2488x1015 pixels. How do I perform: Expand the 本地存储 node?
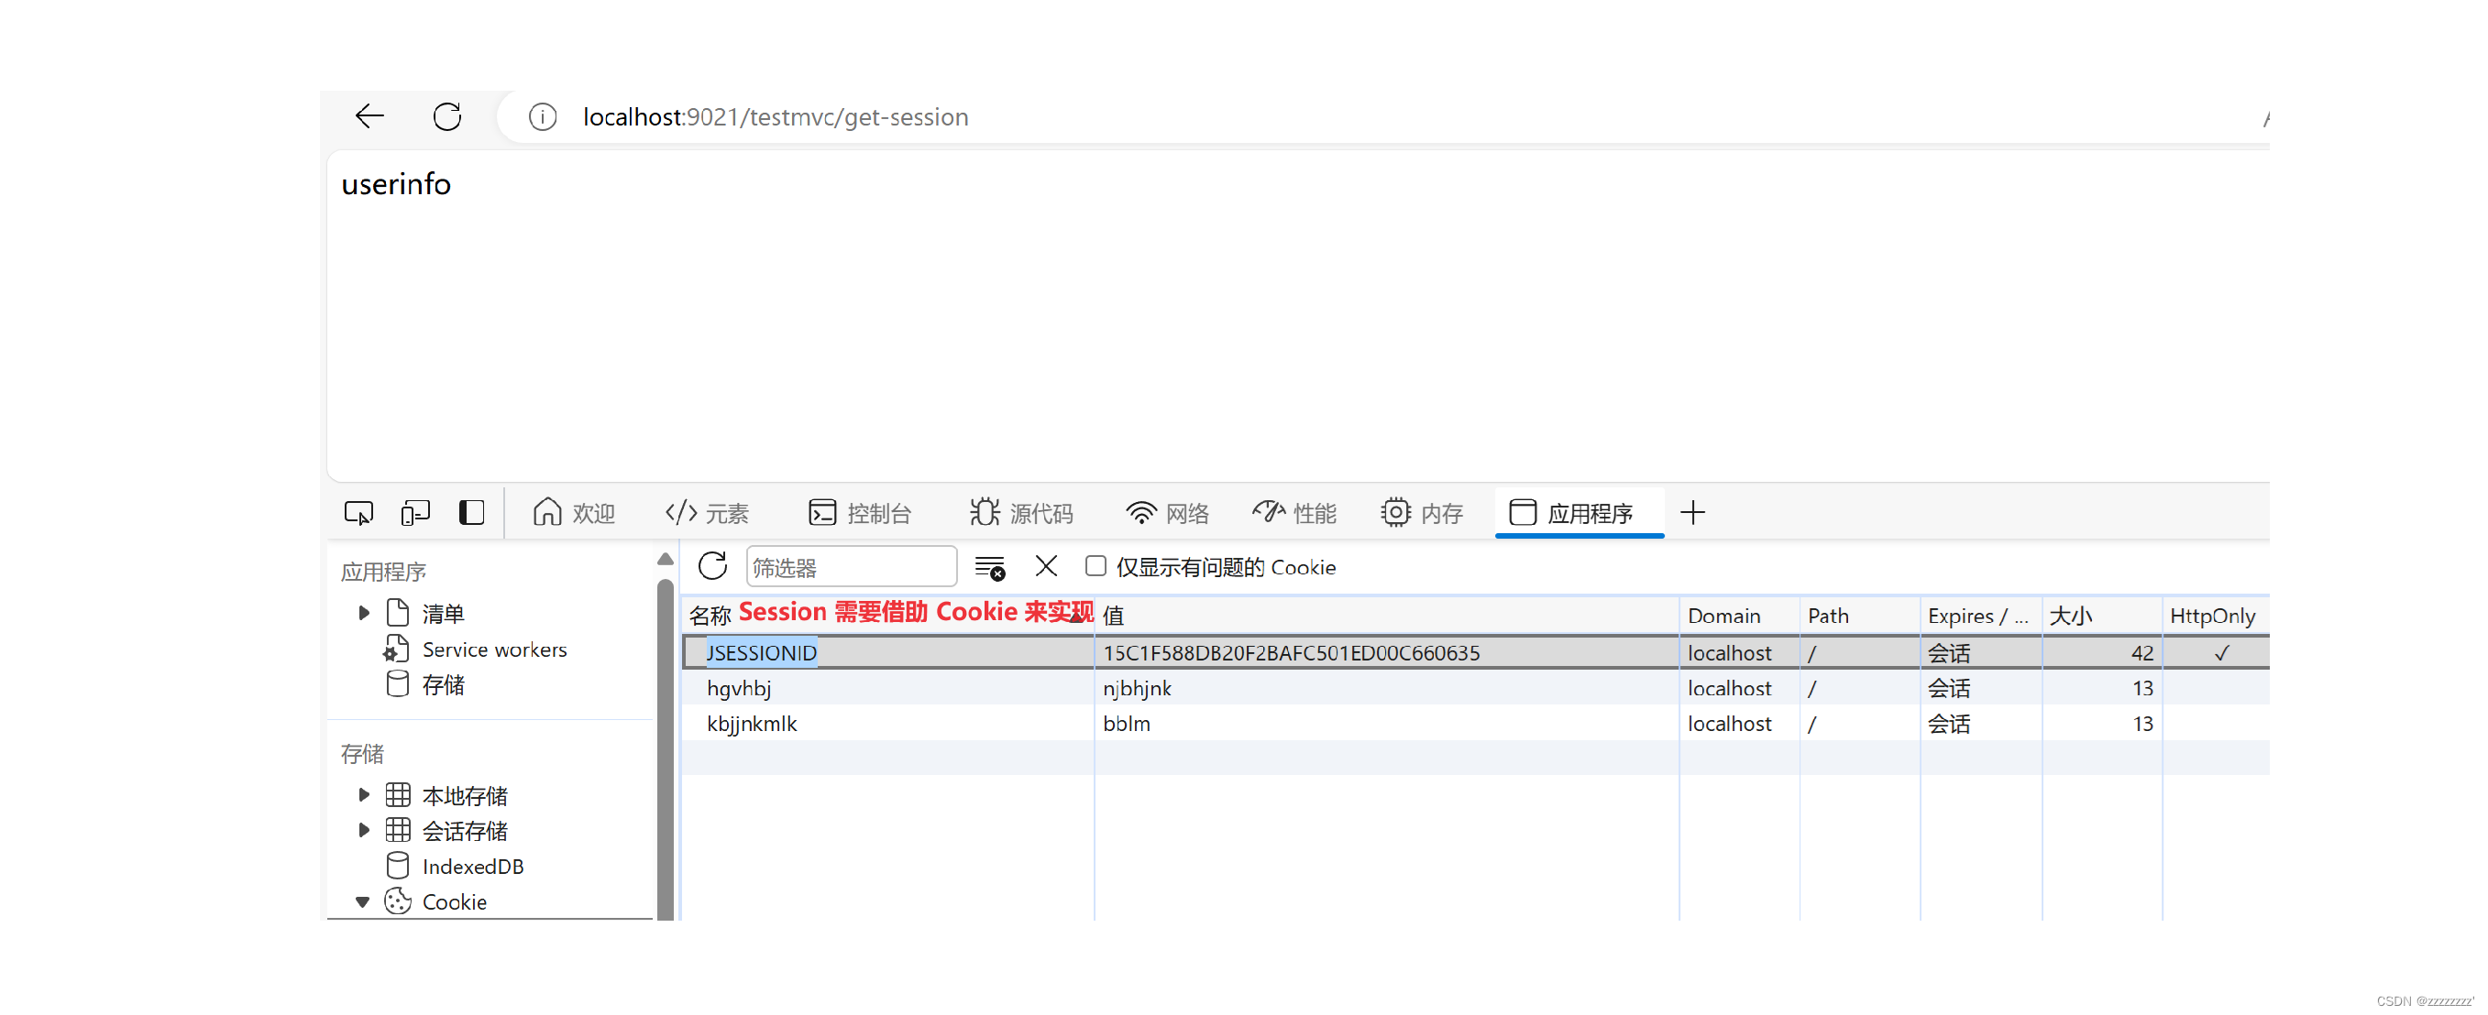point(364,795)
